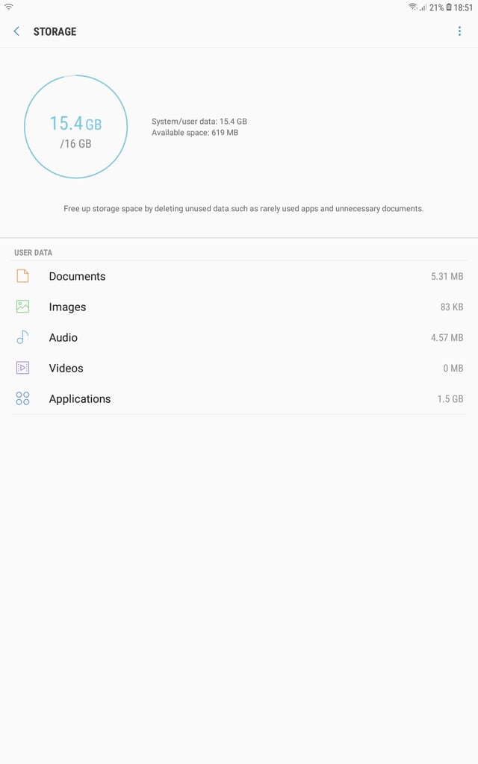This screenshot has height=764, width=478.
Task: Tap the Videos play icon
Action: click(x=22, y=368)
